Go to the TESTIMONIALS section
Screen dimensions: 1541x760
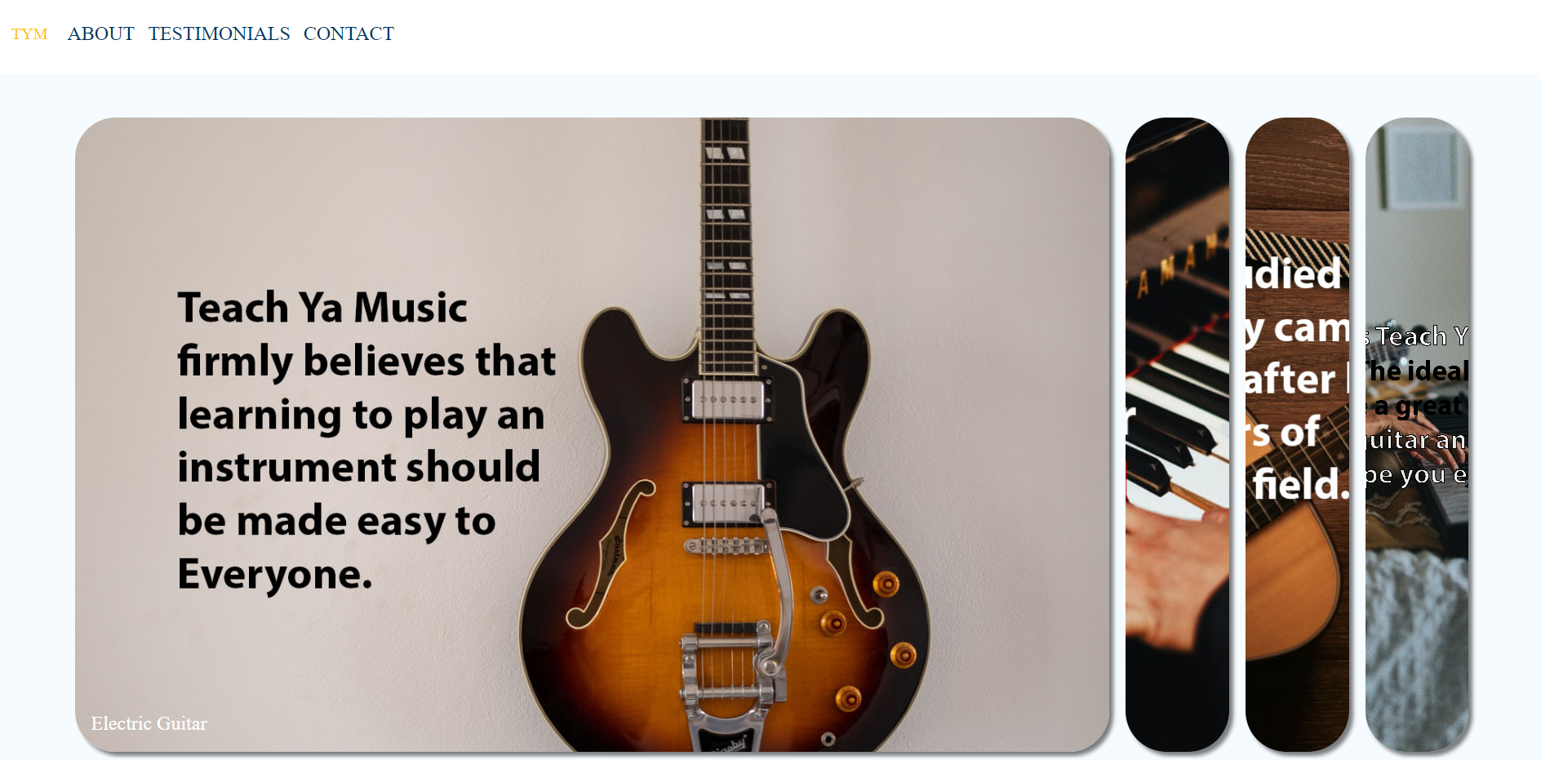[219, 33]
